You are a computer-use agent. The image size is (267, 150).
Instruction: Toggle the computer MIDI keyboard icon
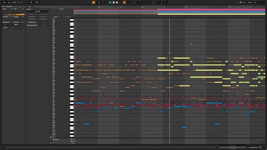[241, 2]
